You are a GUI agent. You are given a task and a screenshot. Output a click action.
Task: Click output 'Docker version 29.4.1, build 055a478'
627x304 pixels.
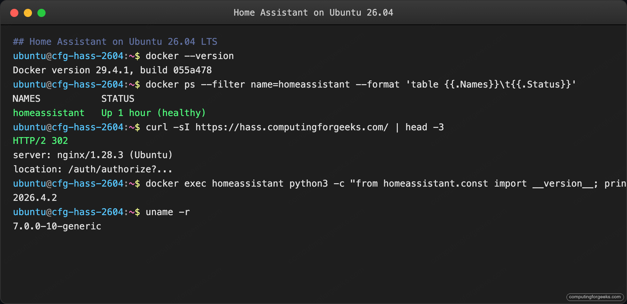pyautogui.click(x=112, y=70)
